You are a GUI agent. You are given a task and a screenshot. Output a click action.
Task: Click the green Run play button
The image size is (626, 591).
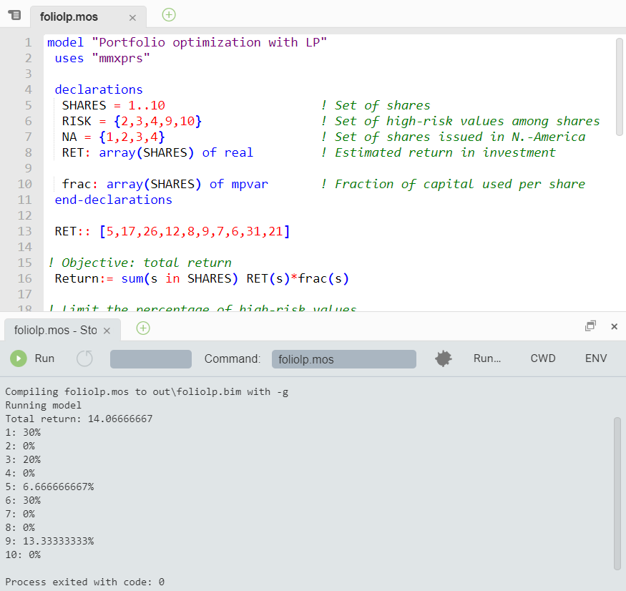click(x=19, y=358)
